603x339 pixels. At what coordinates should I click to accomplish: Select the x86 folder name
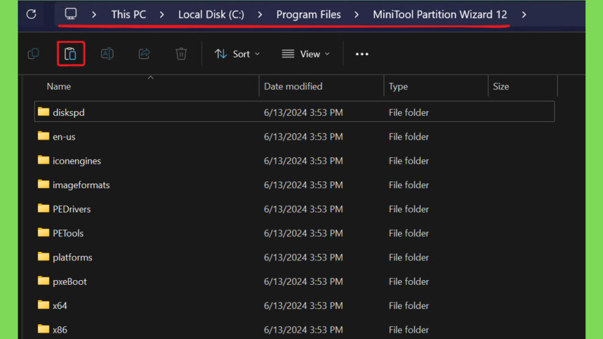[x=59, y=330]
